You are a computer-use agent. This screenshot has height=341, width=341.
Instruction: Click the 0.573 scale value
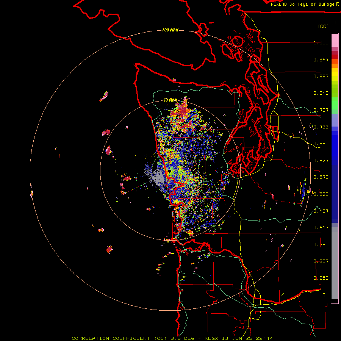tap(321, 177)
